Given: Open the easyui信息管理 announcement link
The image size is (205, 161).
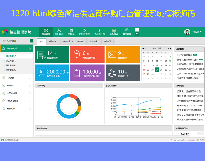Looking at the screenshot, I should coord(184,55).
